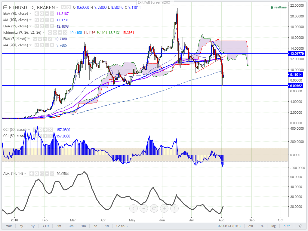308x231 pixels.
Task: Expand the ETHUSD, D, KRAKEN dropdown arrow
Action: [x=57, y=8]
